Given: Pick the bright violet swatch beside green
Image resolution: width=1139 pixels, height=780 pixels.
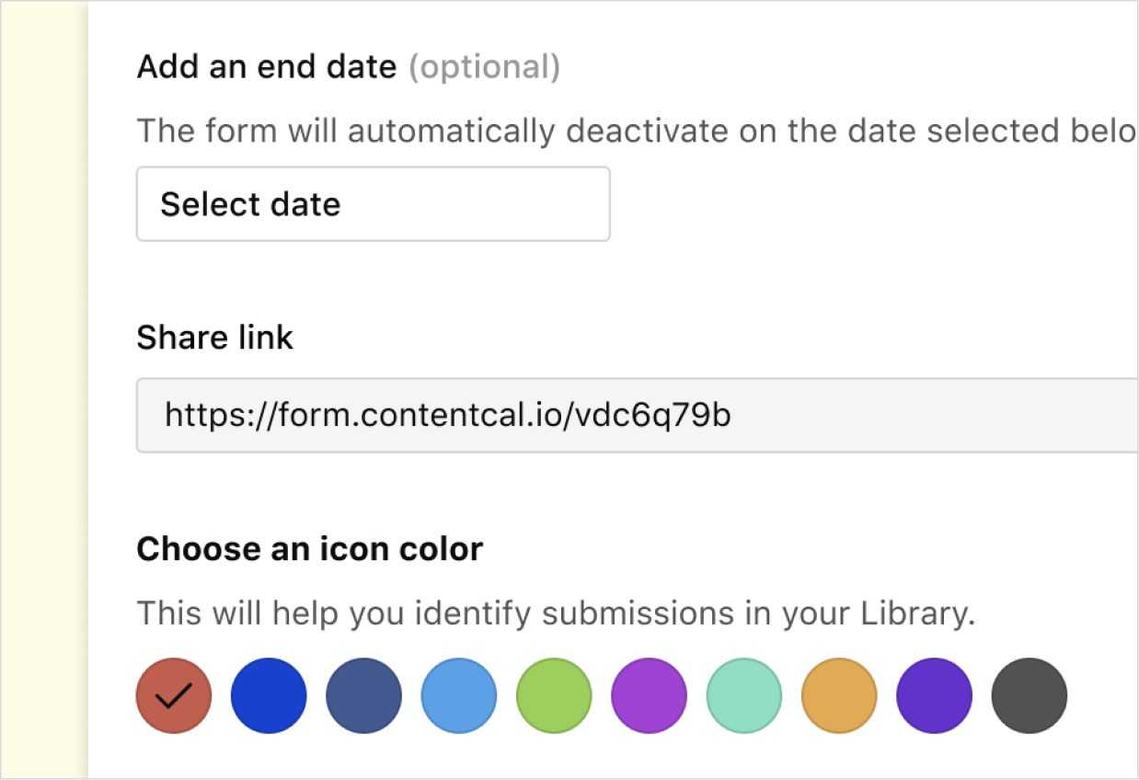Looking at the screenshot, I should 650,695.
